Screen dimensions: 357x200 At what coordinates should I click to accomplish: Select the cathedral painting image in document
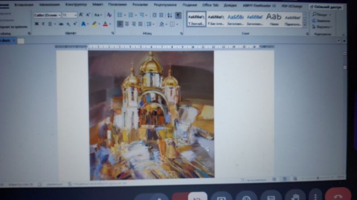click(x=151, y=115)
